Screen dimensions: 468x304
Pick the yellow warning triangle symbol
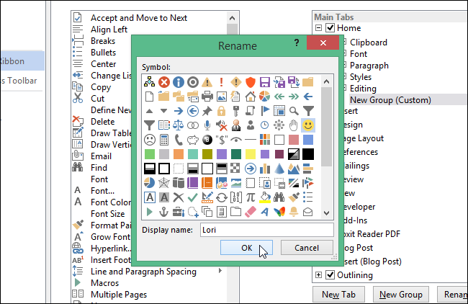pos(207,82)
